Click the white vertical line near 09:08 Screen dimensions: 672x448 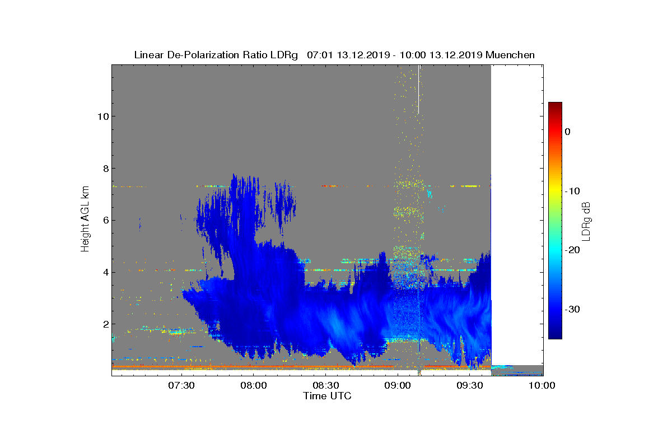pos(419,90)
